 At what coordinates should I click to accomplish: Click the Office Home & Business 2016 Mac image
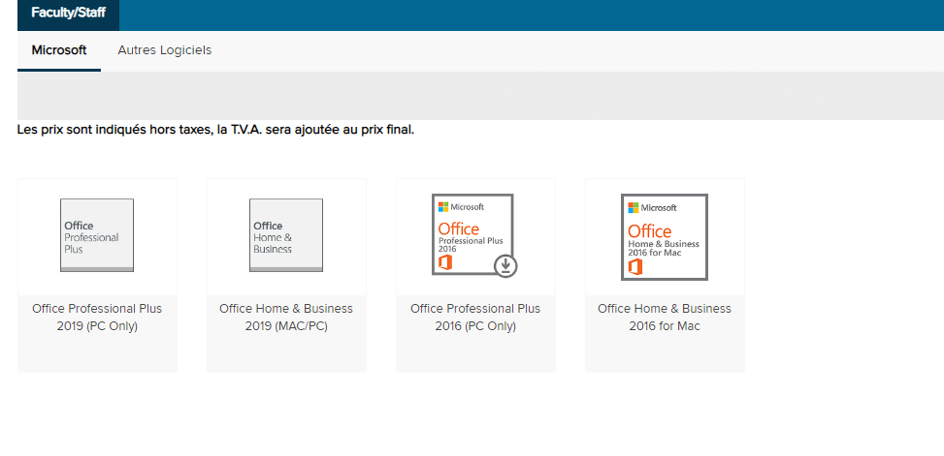coord(664,236)
